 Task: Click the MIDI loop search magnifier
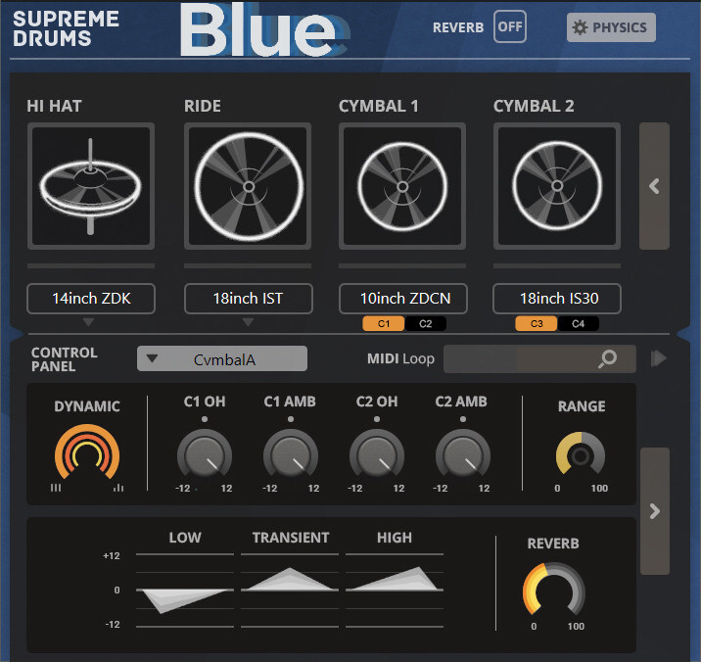click(x=608, y=359)
